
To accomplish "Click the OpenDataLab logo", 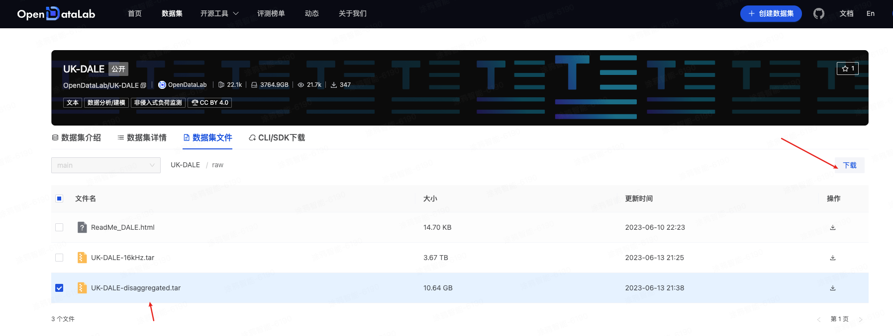I will [56, 14].
